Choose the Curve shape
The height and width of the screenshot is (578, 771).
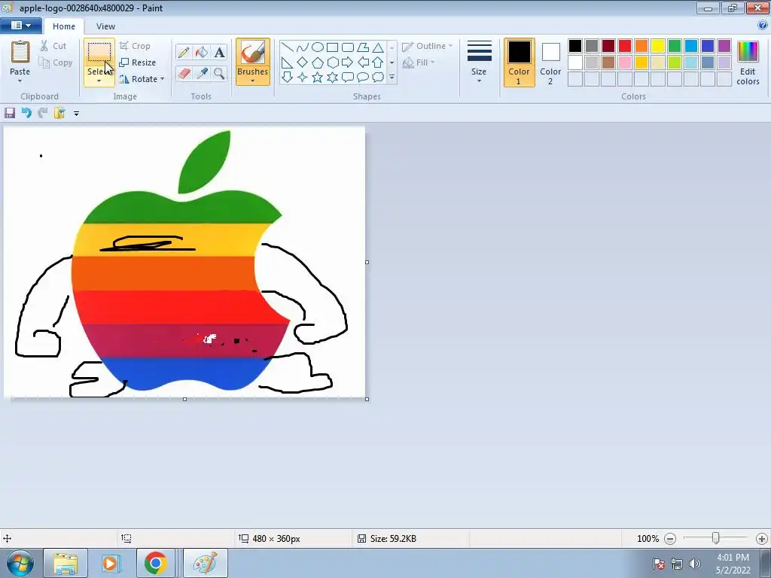point(303,47)
